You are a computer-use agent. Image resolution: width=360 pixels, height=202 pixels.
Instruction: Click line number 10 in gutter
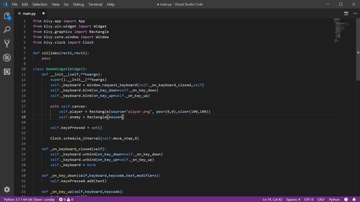click(x=24, y=69)
